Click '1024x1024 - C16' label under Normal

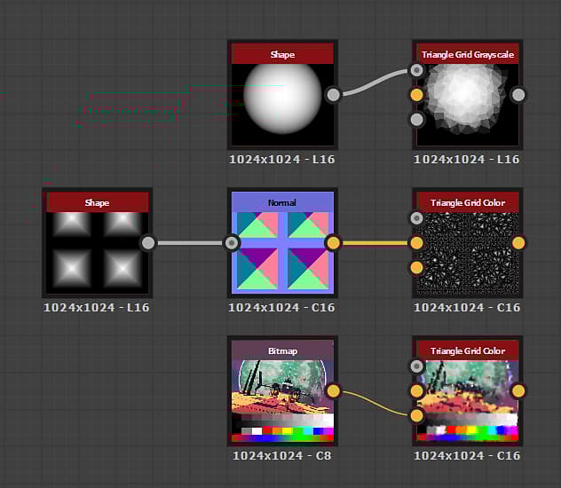click(282, 308)
